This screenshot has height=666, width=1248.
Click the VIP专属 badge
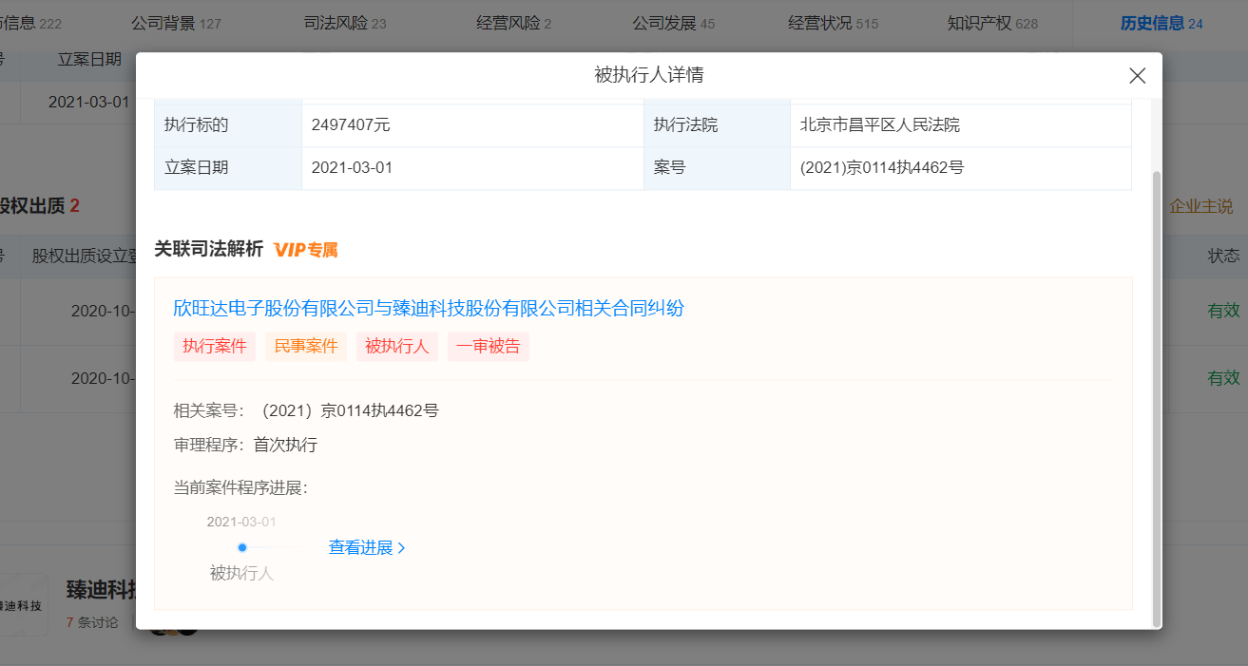coord(306,250)
